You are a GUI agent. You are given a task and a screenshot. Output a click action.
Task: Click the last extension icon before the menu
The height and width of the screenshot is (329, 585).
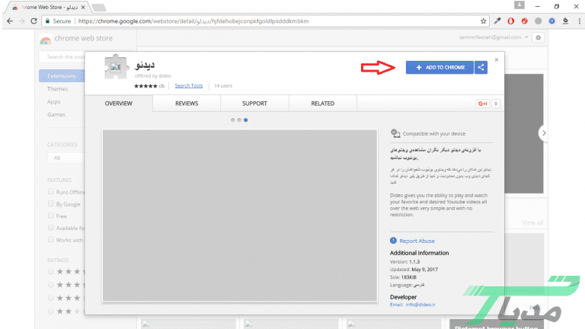(566, 21)
